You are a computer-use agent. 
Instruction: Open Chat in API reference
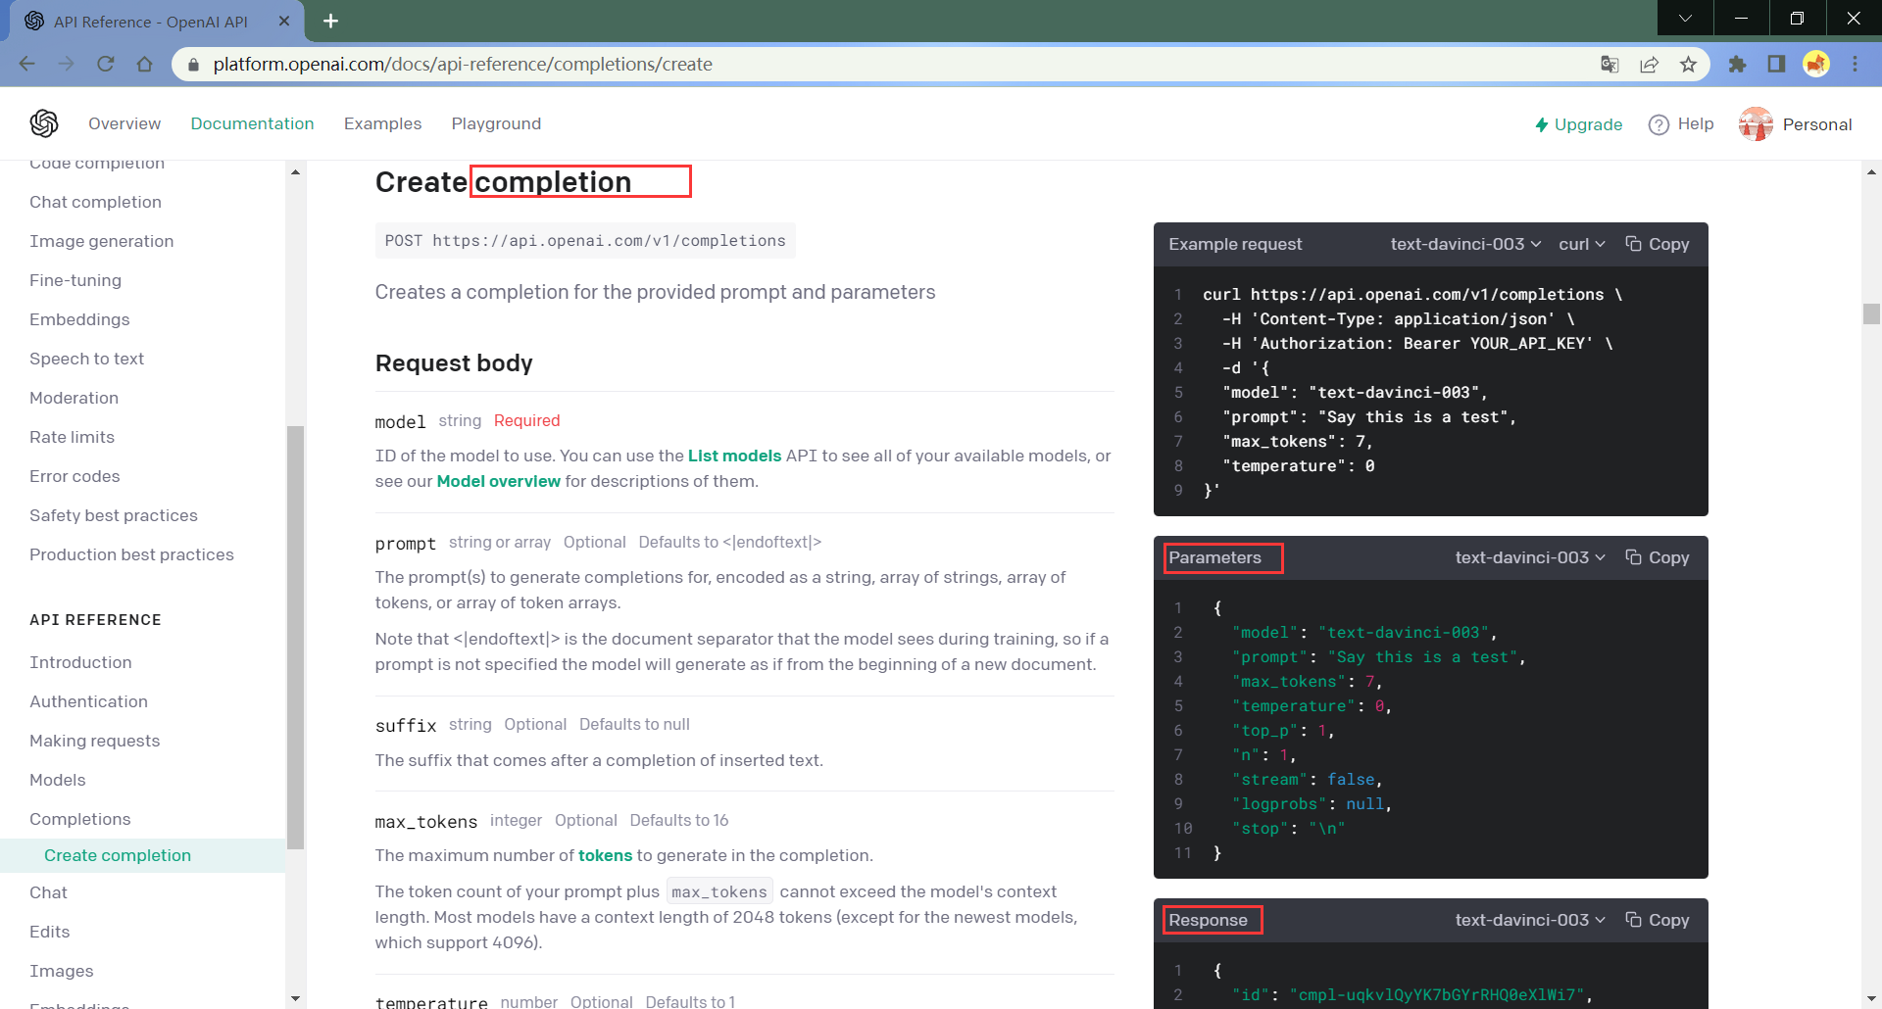[48, 892]
